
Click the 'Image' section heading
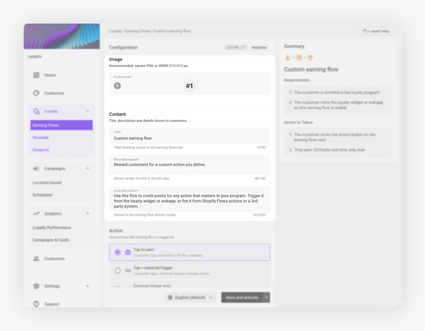tap(115, 59)
